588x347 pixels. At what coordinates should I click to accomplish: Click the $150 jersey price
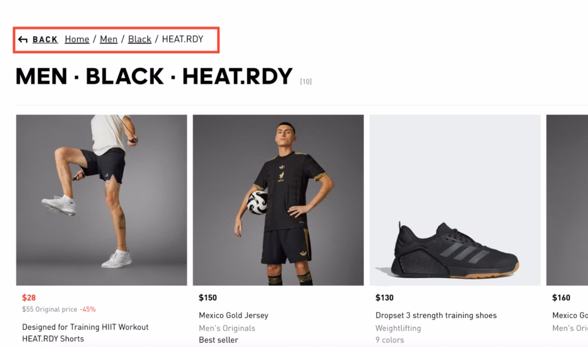click(208, 298)
